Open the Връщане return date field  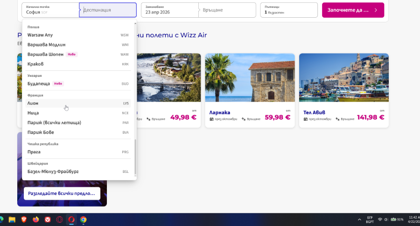(227, 10)
